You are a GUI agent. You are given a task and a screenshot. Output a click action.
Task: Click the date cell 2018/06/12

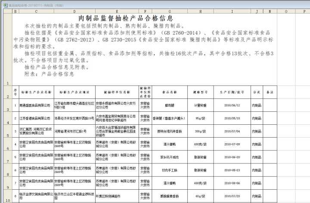point(232,105)
